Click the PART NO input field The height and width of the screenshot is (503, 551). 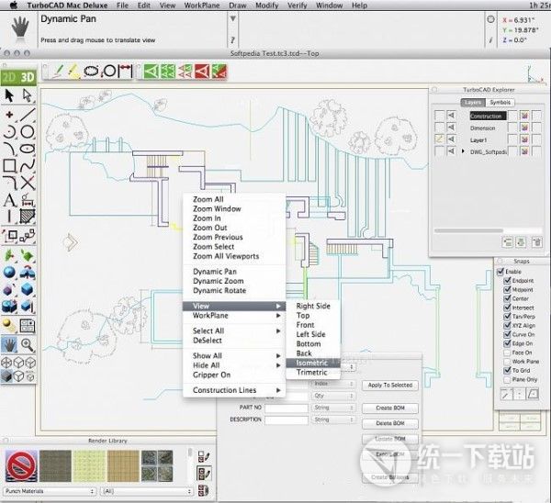click(287, 408)
